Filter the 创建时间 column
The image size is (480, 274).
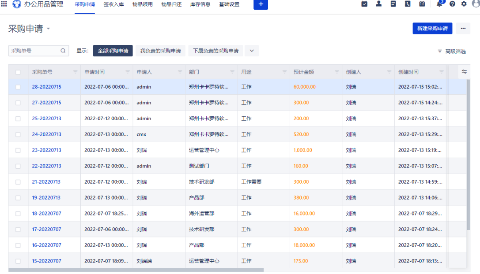coord(442,72)
